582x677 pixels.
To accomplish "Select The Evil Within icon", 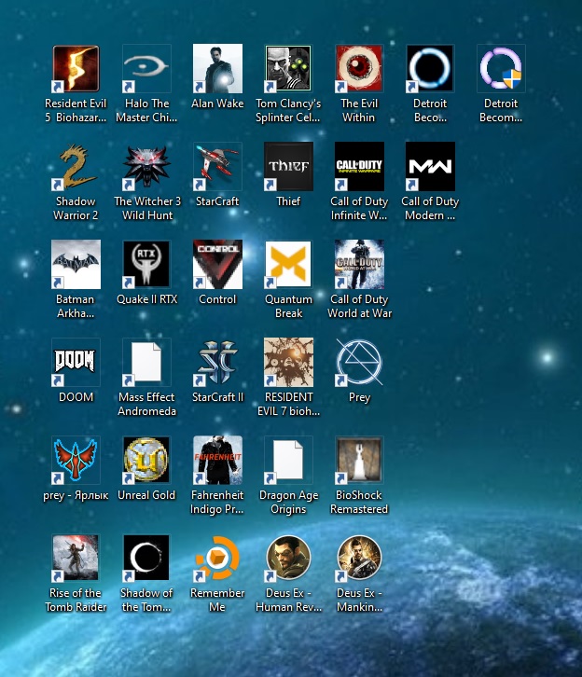I will (x=359, y=69).
